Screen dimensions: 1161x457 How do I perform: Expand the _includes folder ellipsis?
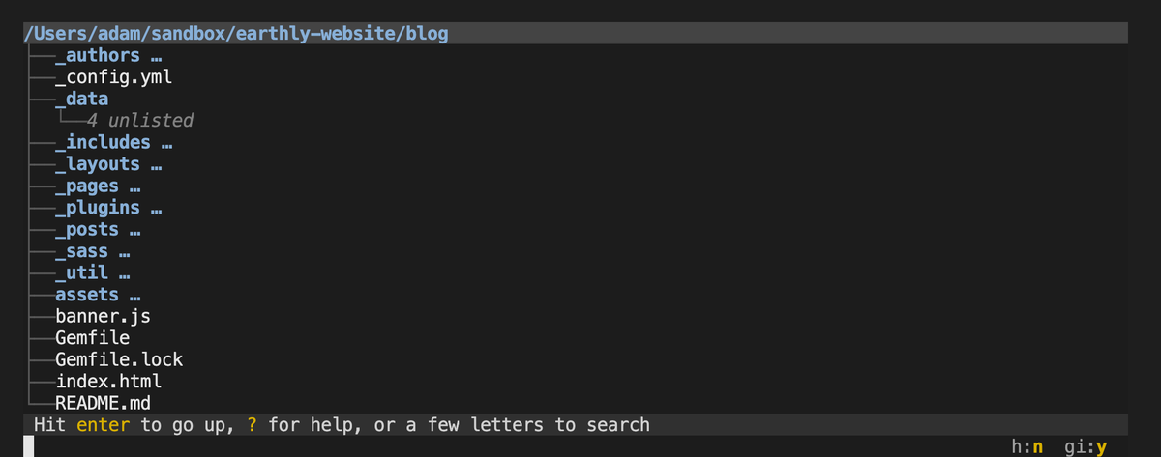(167, 143)
